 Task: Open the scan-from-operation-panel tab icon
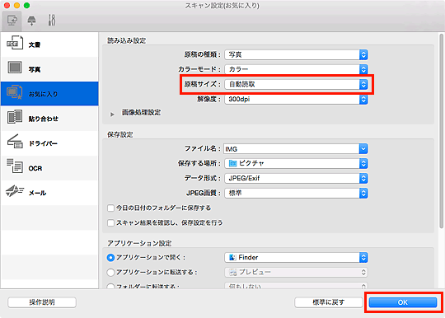31,21
